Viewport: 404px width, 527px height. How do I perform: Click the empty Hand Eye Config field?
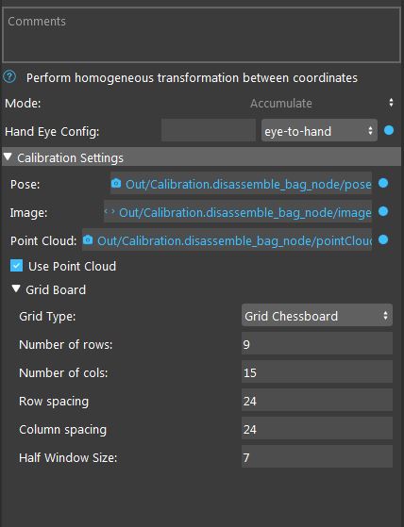(x=209, y=130)
